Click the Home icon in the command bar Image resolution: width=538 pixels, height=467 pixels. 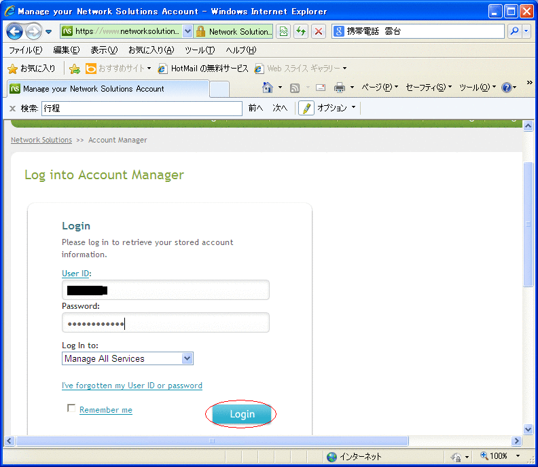(x=267, y=88)
